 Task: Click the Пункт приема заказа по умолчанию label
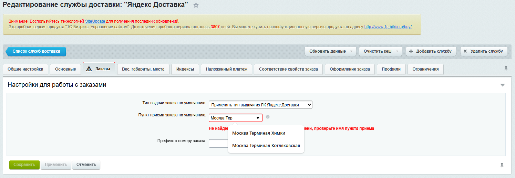tap(172, 115)
